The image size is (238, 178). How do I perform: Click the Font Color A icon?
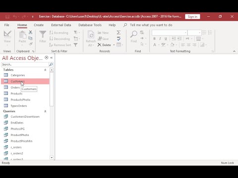(x=155, y=45)
